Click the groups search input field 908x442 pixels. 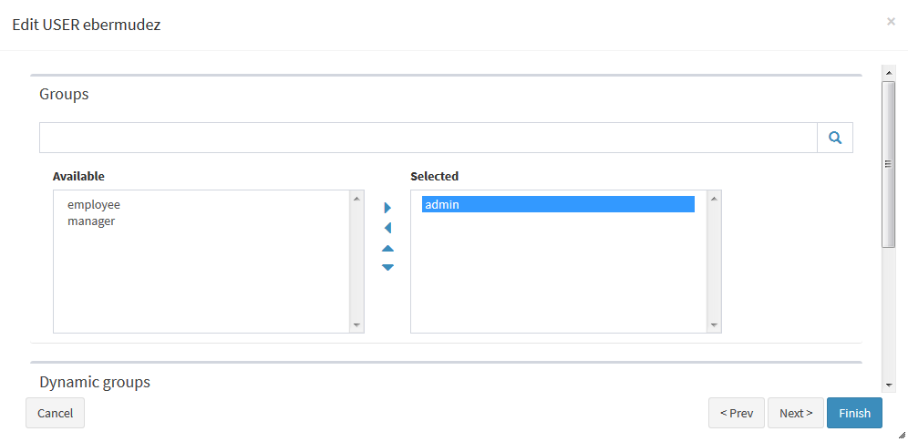coord(428,138)
